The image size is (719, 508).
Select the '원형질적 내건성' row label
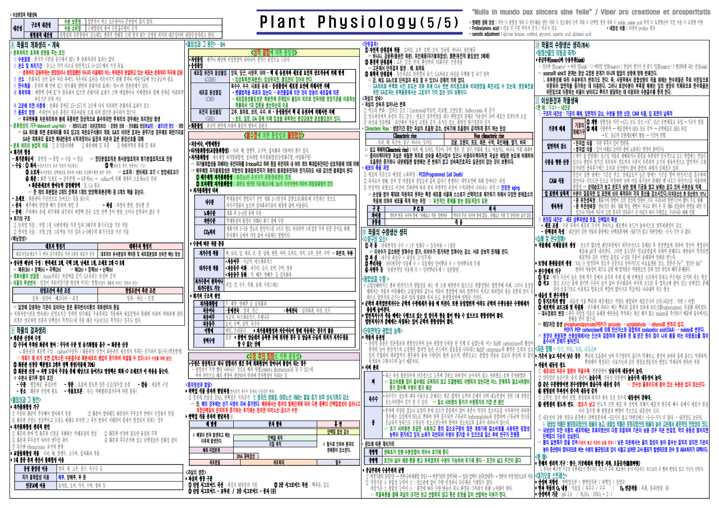pyautogui.click(x=41, y=35)
